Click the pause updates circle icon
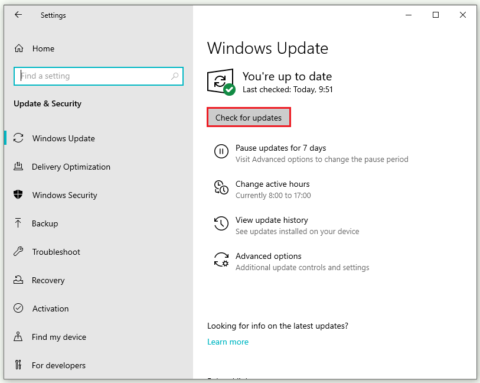The image size is (480, 383). pos(221,151)
